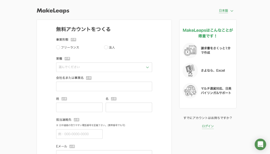
Task: Focus the 姓 last name field
Action: 79,107
